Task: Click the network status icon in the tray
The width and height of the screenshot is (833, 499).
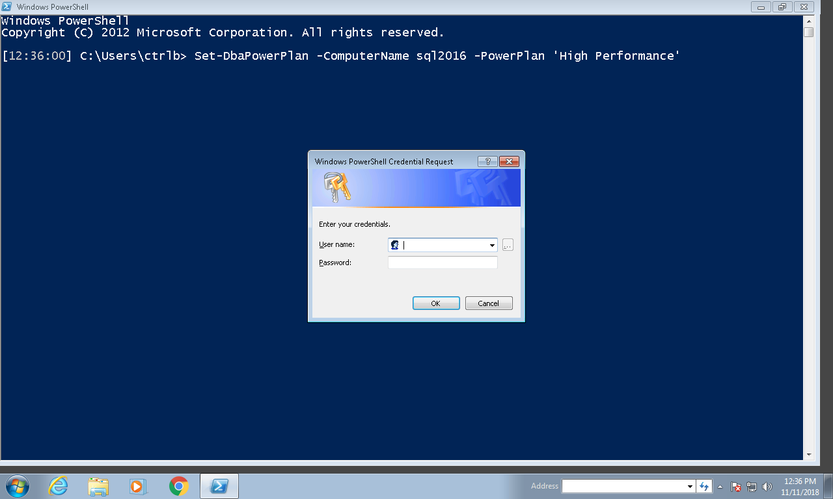Action: 753,485
